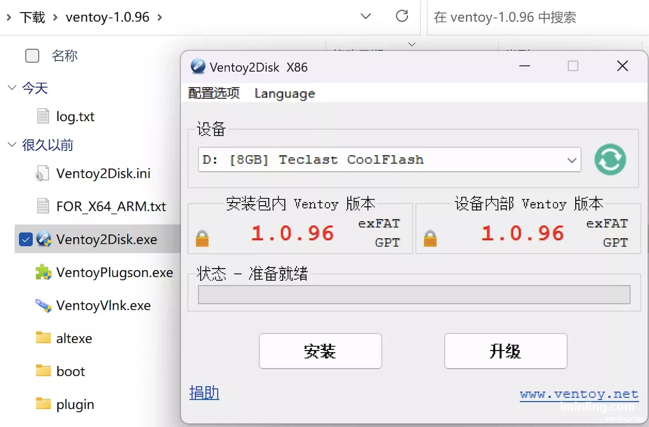Click the Explorer address bar refresh icon
The height and width of the screenshot is (427, 649).
tap(402, 16)
